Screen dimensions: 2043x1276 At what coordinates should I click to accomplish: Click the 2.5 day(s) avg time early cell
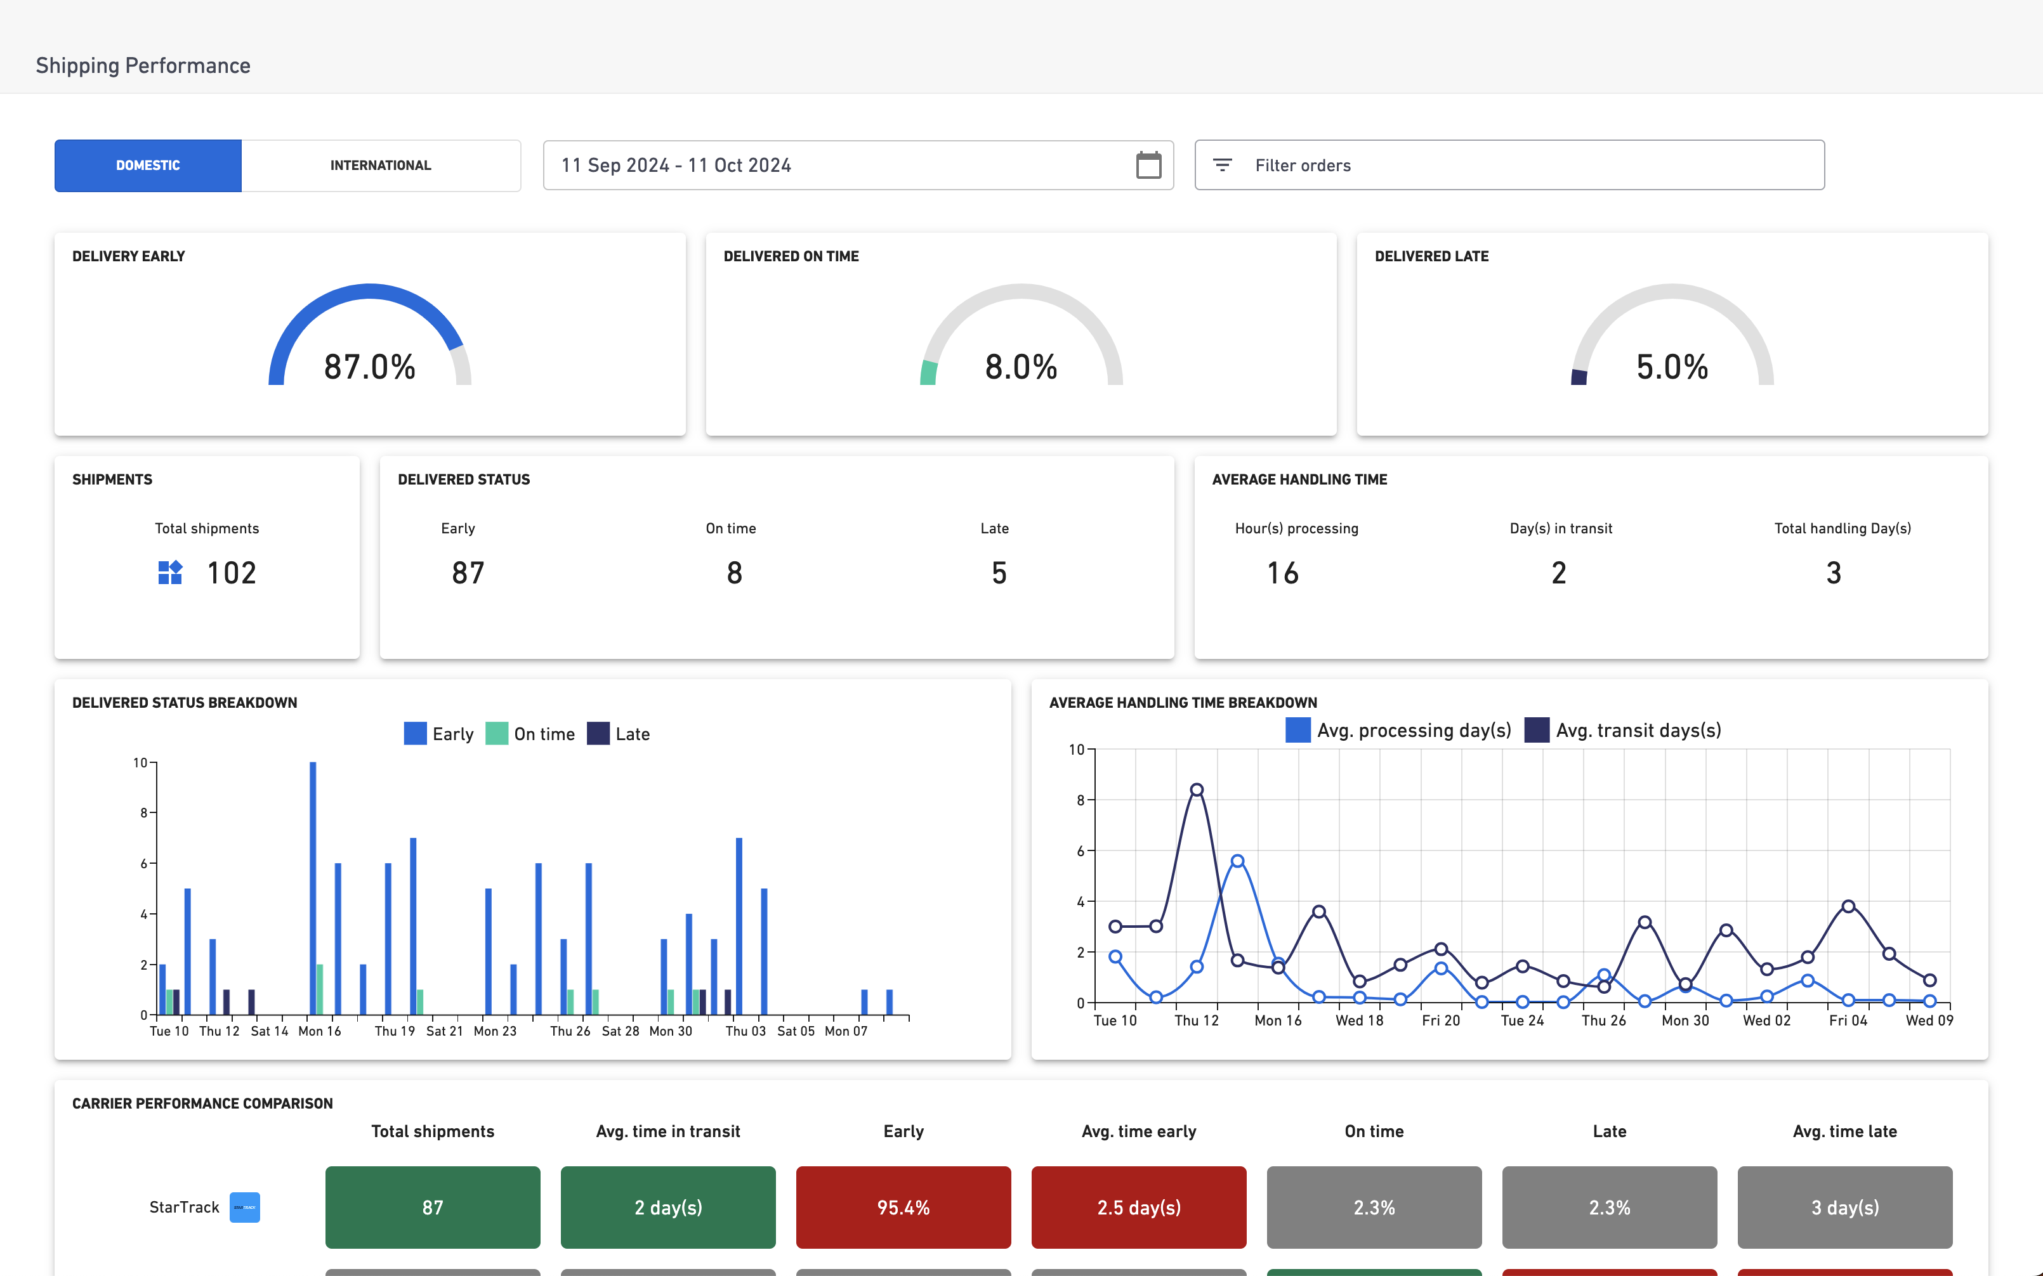click(x=1138, y=1207)
